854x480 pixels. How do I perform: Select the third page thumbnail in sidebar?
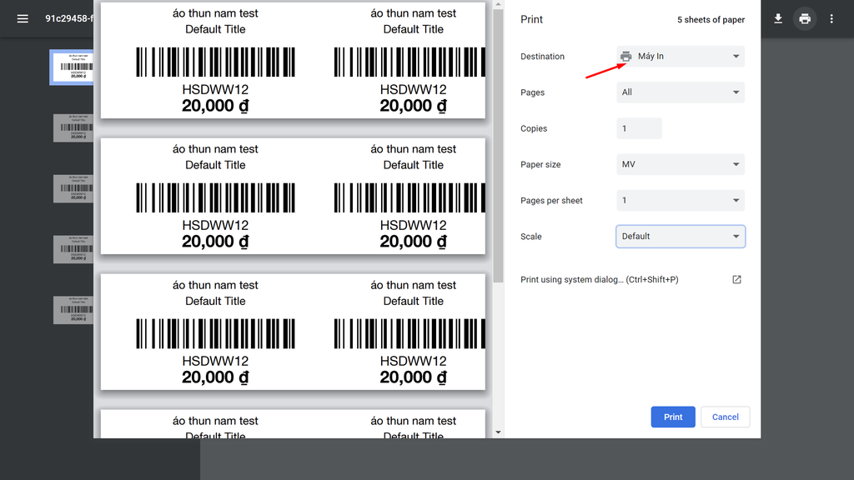73,189
